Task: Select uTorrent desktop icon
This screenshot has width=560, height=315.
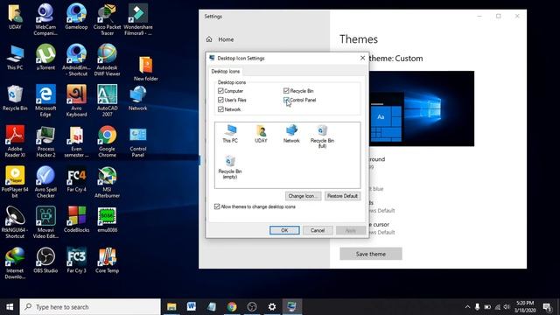Action: 45,57
